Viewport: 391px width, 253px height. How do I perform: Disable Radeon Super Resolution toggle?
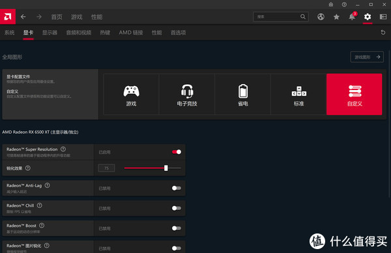(177, 152)
